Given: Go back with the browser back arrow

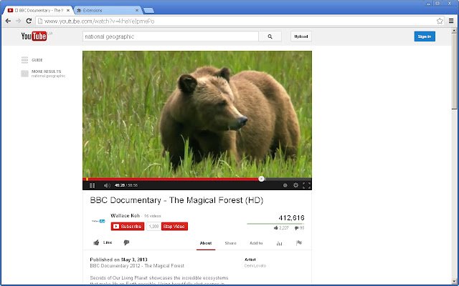Looking at the screenshot, I should tap(8, 21).
